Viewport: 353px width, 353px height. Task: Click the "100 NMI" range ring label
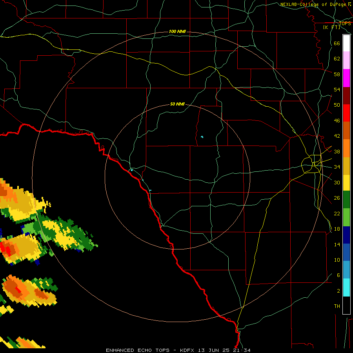point(177,31)
